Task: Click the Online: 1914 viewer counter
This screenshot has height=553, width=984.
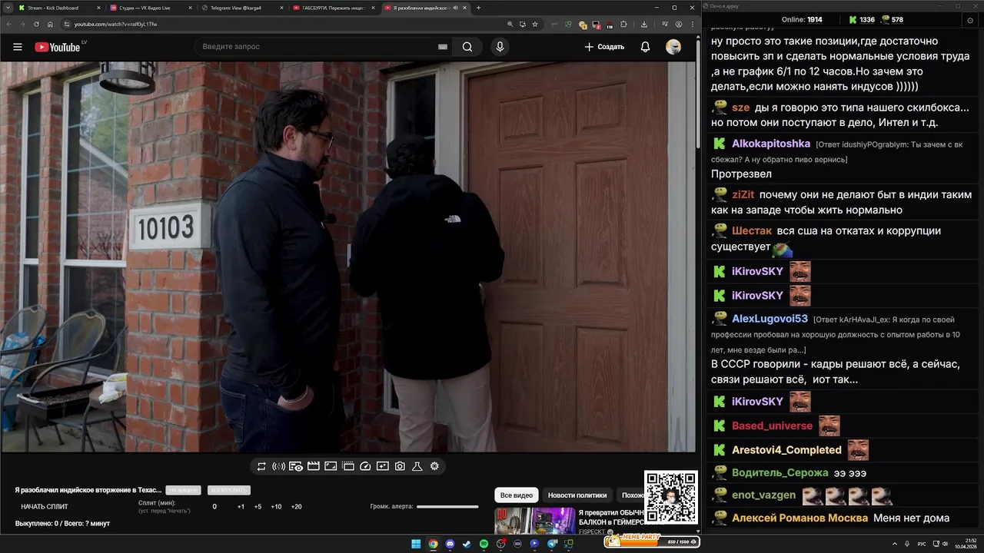Action: tap(802, 19)
